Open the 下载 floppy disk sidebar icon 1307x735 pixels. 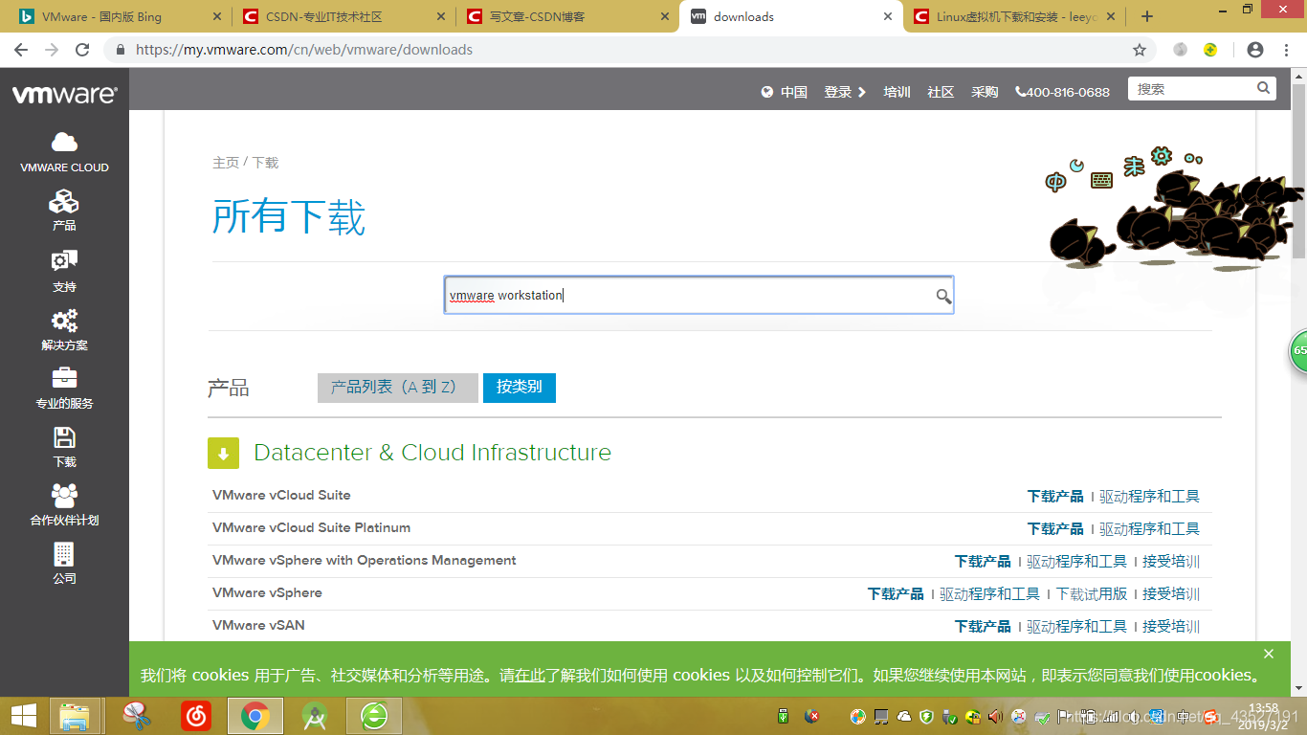pyautogui.click(x=64, y=438)
